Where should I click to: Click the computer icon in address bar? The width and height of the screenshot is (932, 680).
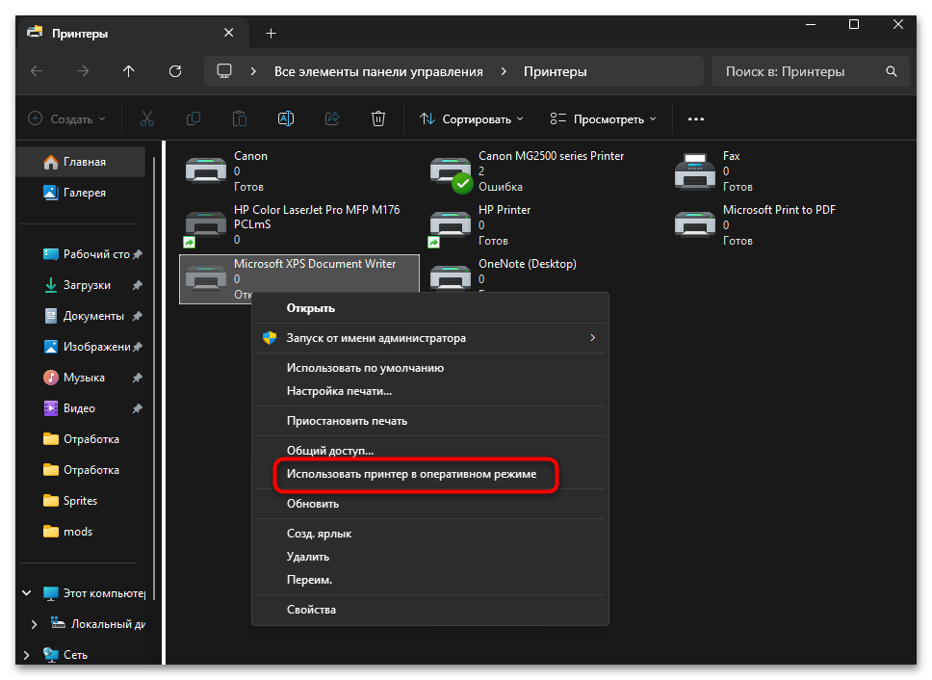pyautogui.click(x=224, y=71)
